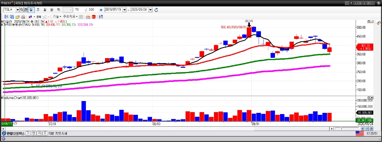Viewport: 382px width, 142px height.
Task: Select the 일 daily period toggle
Action: click(31, 10)
